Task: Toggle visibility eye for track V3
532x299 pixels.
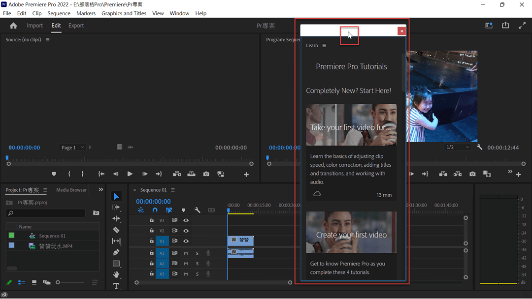Action: pos(186,220)
